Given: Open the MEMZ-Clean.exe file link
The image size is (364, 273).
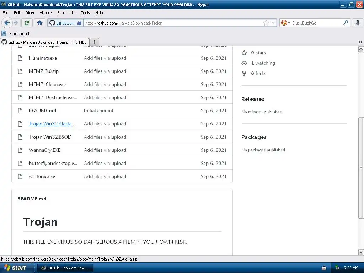Looking at the screenshot, I should pyautogui.click(x=47, y=84).
